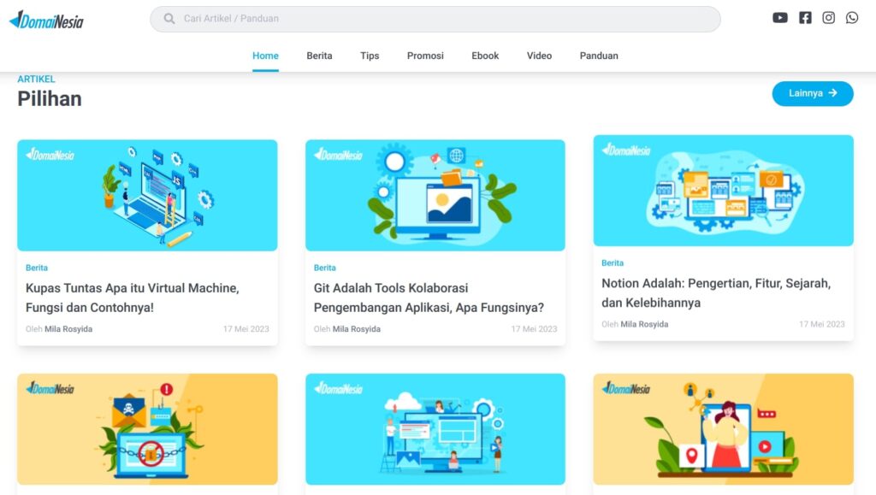Go to the Home tab
Viewport: 876px width, 495px height.
pyautogui.click(x=265, y=55)
